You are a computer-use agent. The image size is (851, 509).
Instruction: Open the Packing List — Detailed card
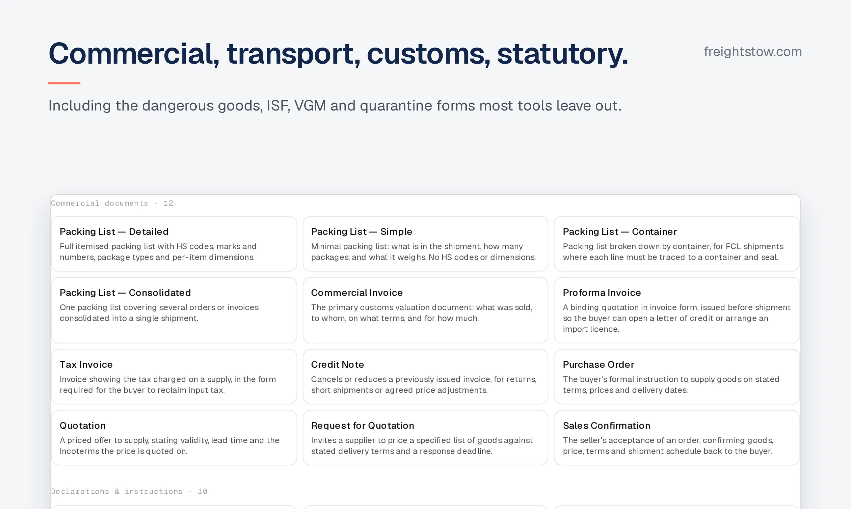point(174,243)
